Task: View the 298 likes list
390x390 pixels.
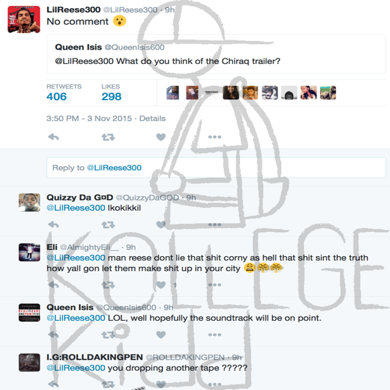Action: [112, 97]
